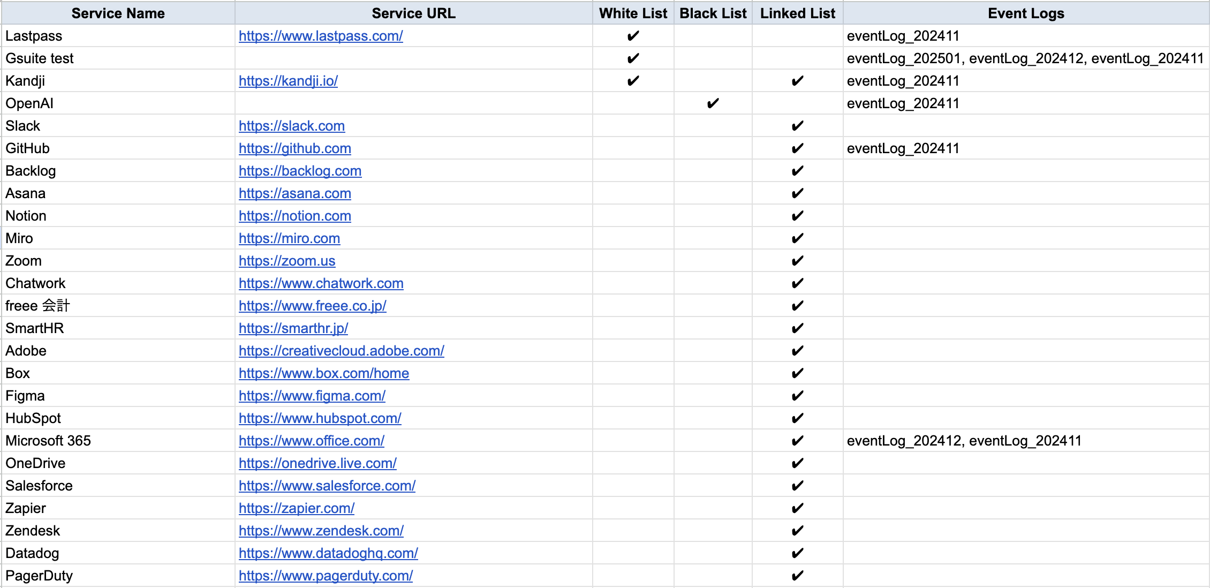Select the "Datadog" name cell
This screenshot has height=588, width=1210.
(x=118, y=553)
